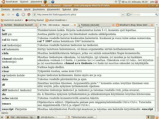Switch to the Tiedosto-oikeudet tab

click(x=90, y=25)
